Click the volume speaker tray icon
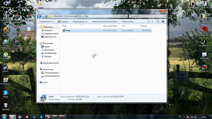 click(195, 117)
